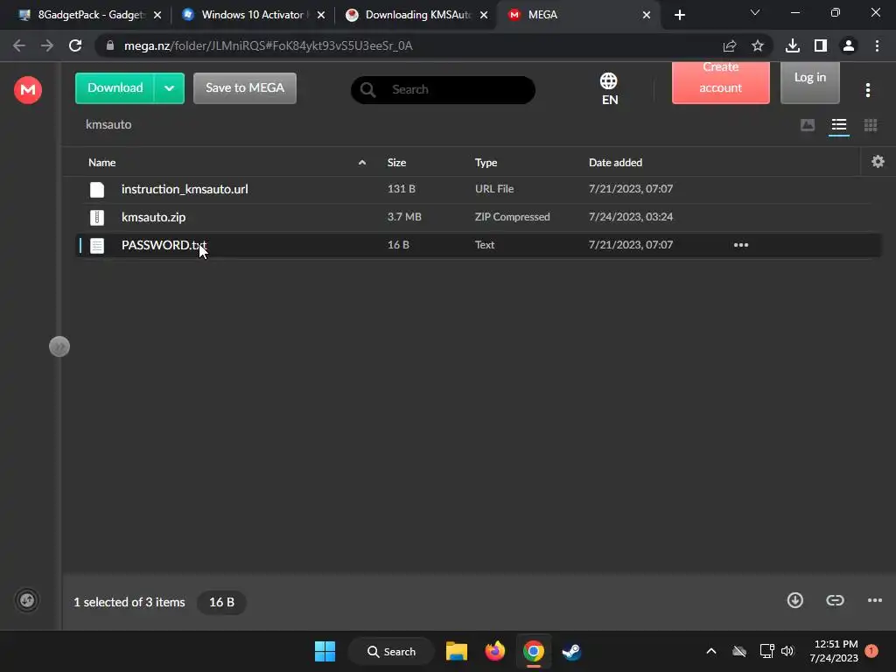Open the column settings gear icon

coord(878,162)
